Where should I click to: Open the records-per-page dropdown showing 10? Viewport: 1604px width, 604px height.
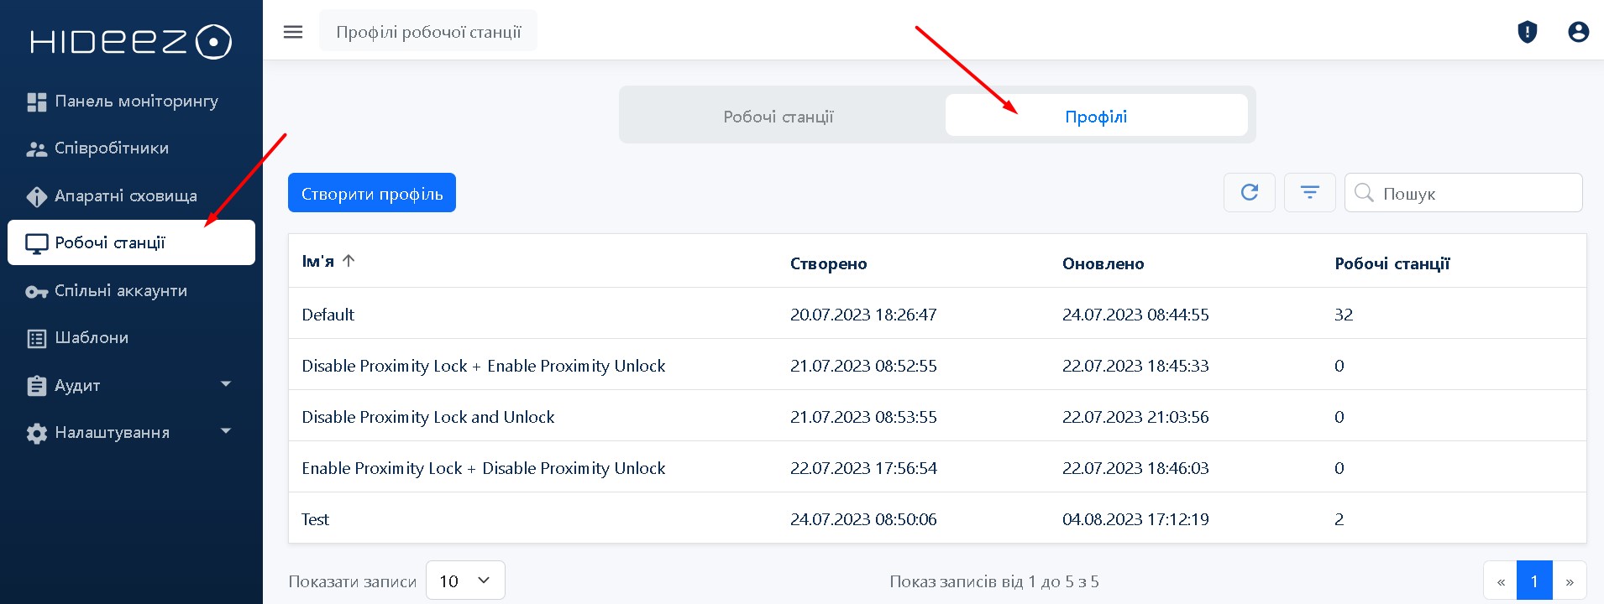[x=465, y=581]
